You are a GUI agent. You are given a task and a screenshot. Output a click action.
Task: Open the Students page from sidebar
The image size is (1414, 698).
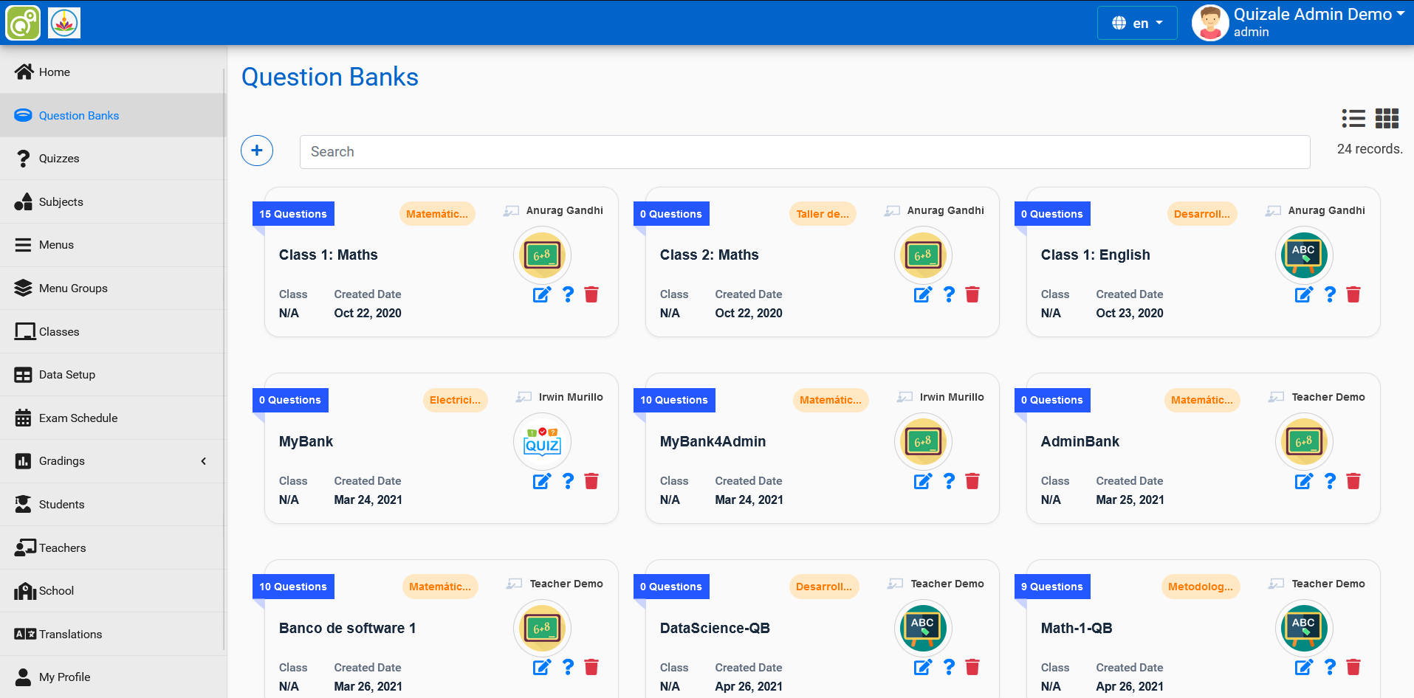click(x=61, y=505)
